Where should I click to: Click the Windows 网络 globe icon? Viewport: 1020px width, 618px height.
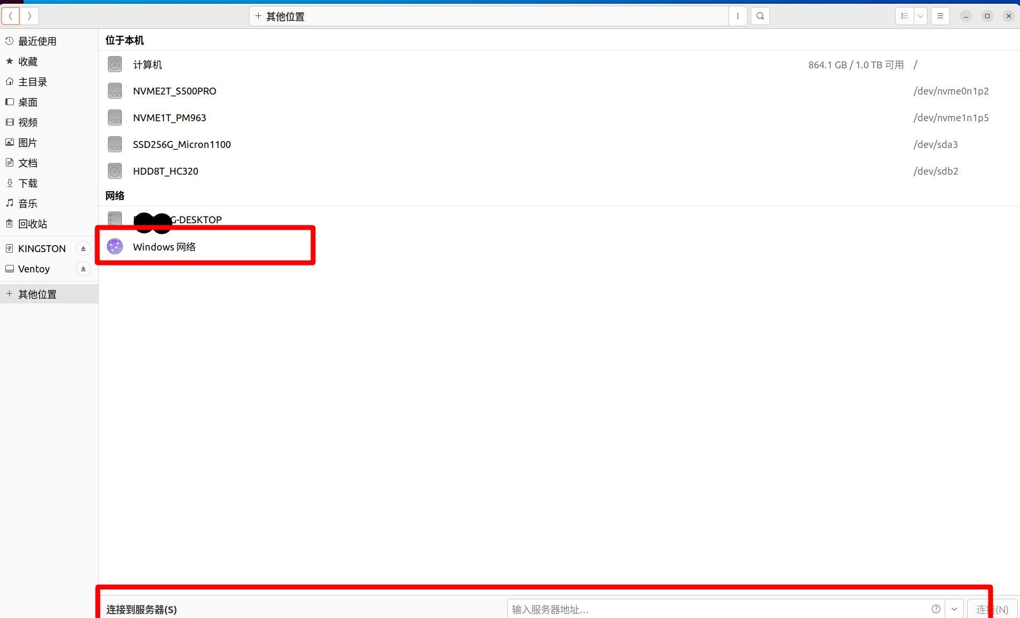coord(115,246)
